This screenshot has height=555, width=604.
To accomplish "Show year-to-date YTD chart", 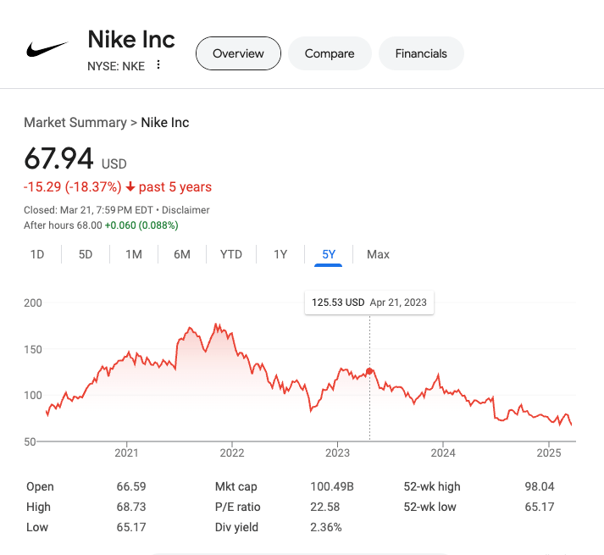I will (231, 254).
